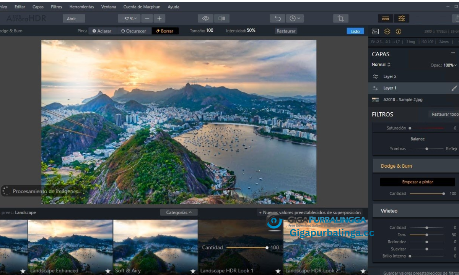This screenshot has height=275, width=459.
Task: Select Layer 1 in the layers list
Action: [413, 88]
